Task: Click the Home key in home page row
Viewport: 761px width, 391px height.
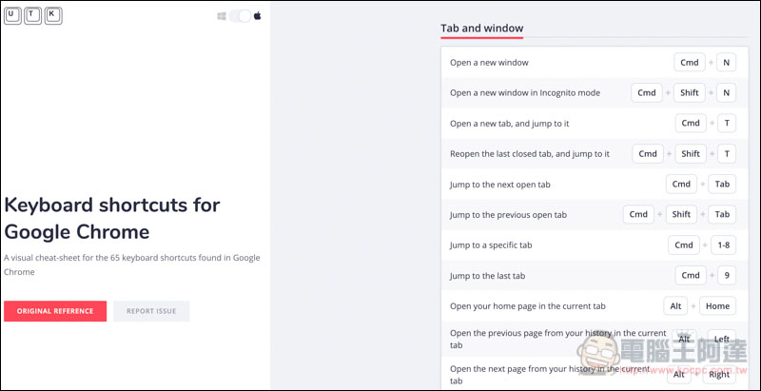Action: click(x=718, y=306)
